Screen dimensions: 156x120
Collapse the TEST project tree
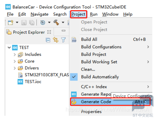[x=9, y=48]
